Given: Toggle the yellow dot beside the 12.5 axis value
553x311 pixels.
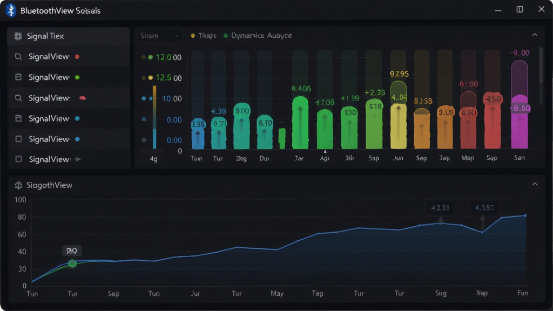Looking at the screenshot, I should pos(150,78).
